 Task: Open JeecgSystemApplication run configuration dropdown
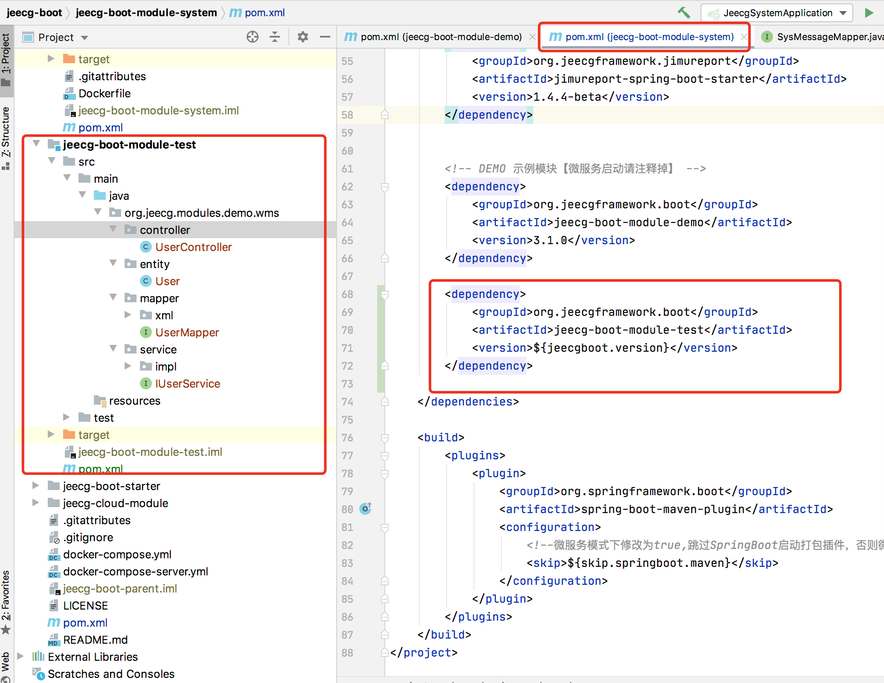pyautogui.click(x=776, y=13)
